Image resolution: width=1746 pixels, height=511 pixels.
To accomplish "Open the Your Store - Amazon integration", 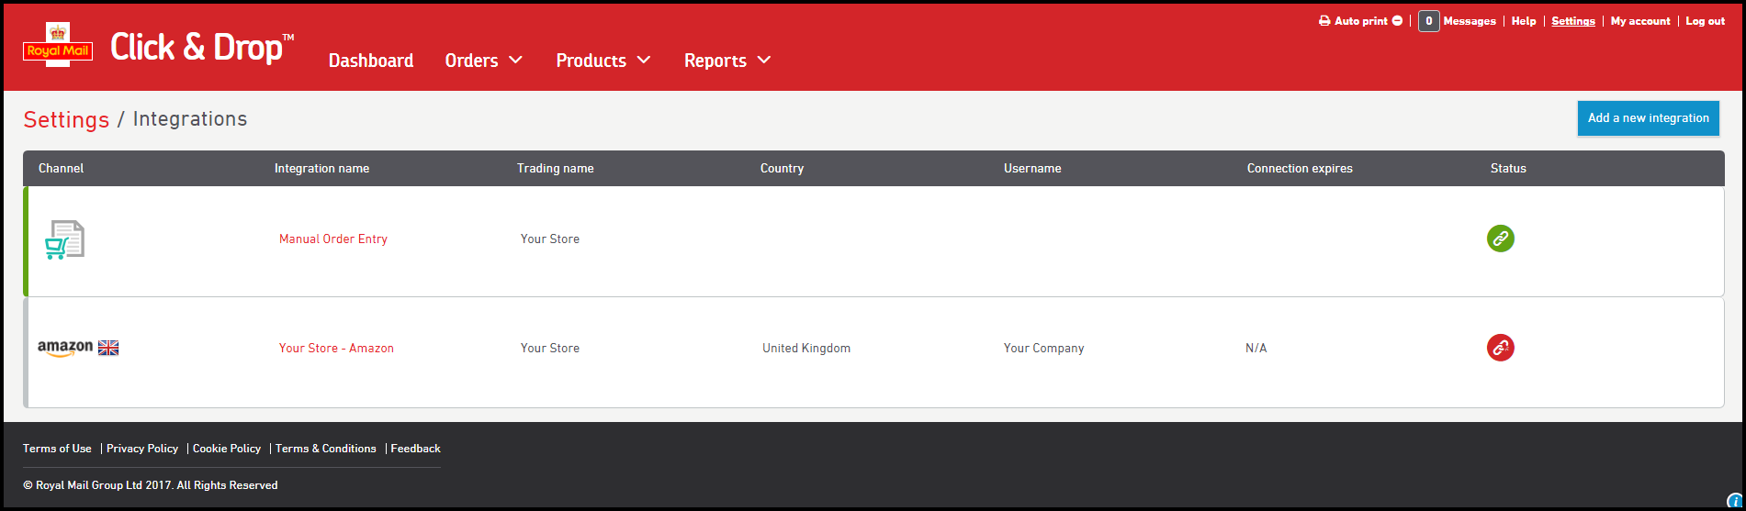I will [336, 348].
